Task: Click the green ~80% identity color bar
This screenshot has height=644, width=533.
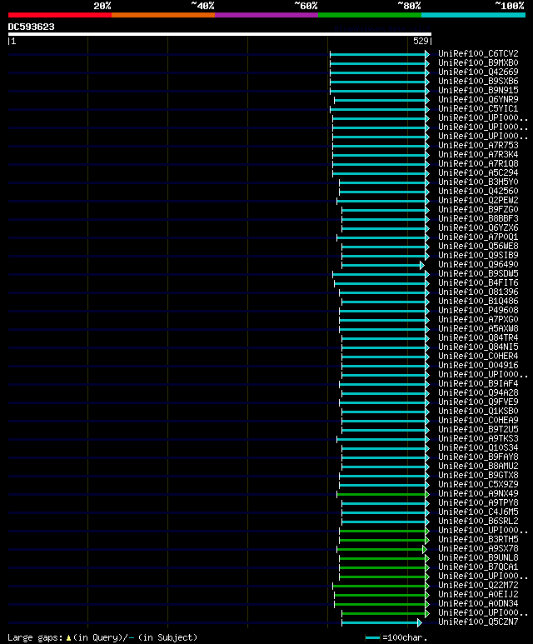Action: coord(370,15)
